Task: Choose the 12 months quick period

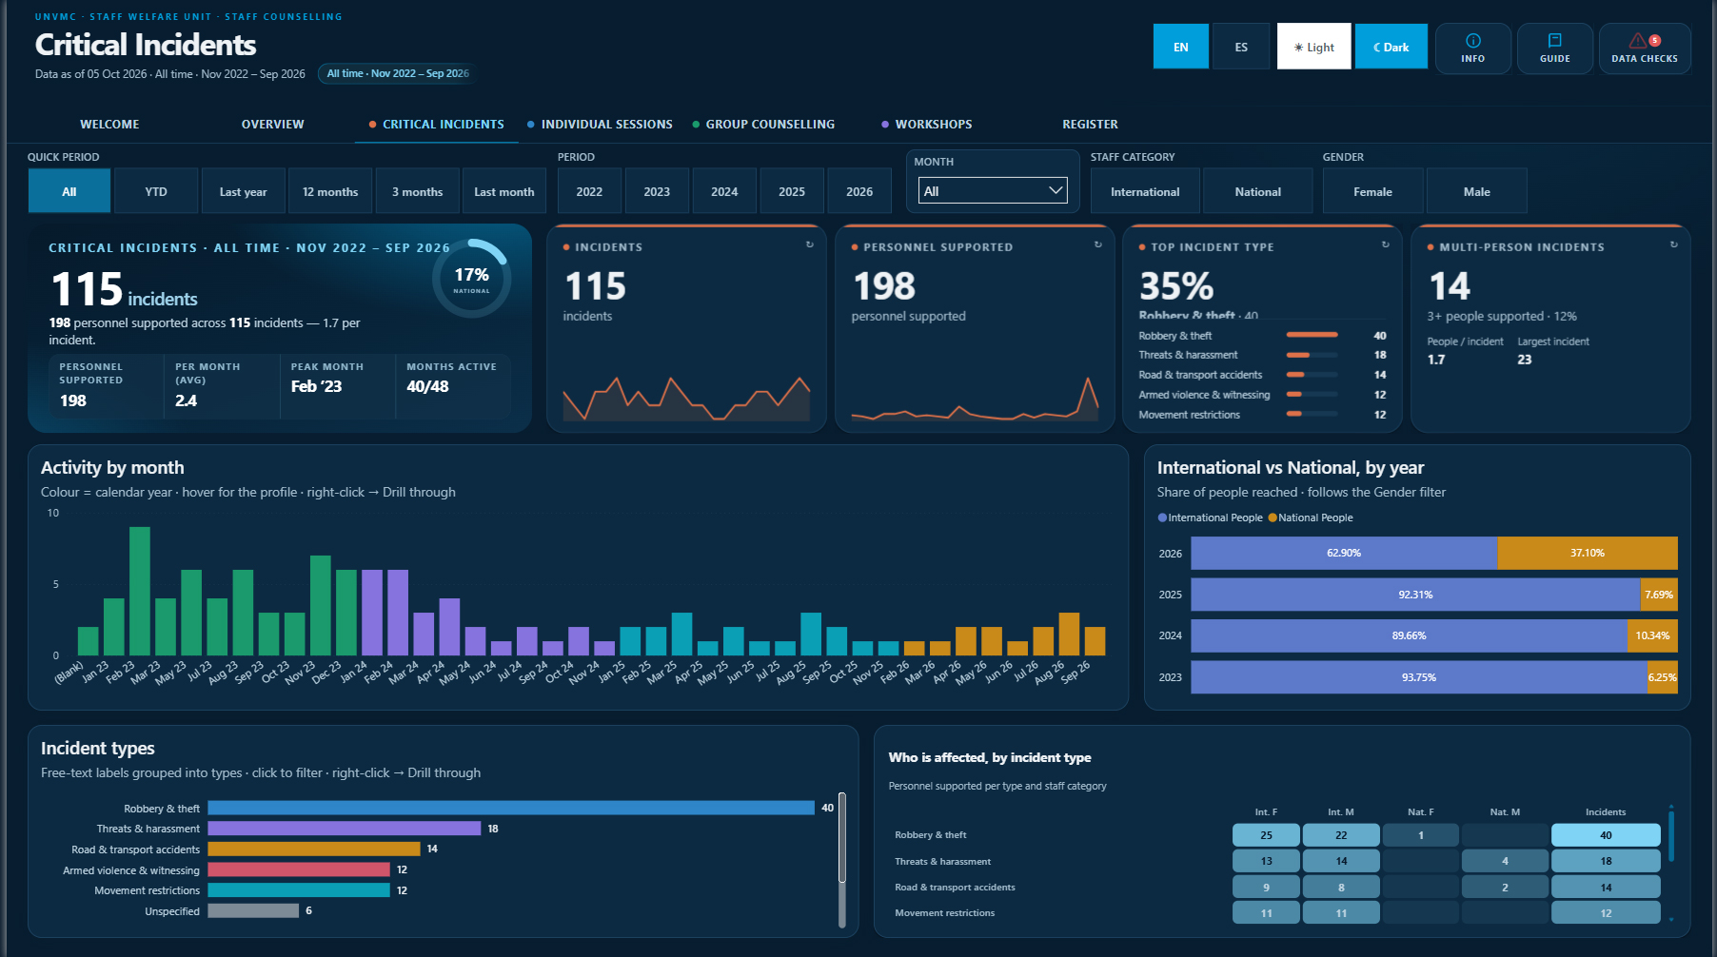Action: tap(330, 191)
